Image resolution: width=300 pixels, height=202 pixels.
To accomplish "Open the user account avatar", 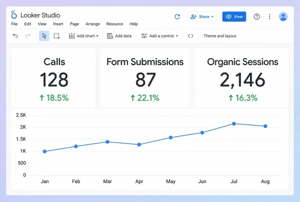I will pos(283,16).
